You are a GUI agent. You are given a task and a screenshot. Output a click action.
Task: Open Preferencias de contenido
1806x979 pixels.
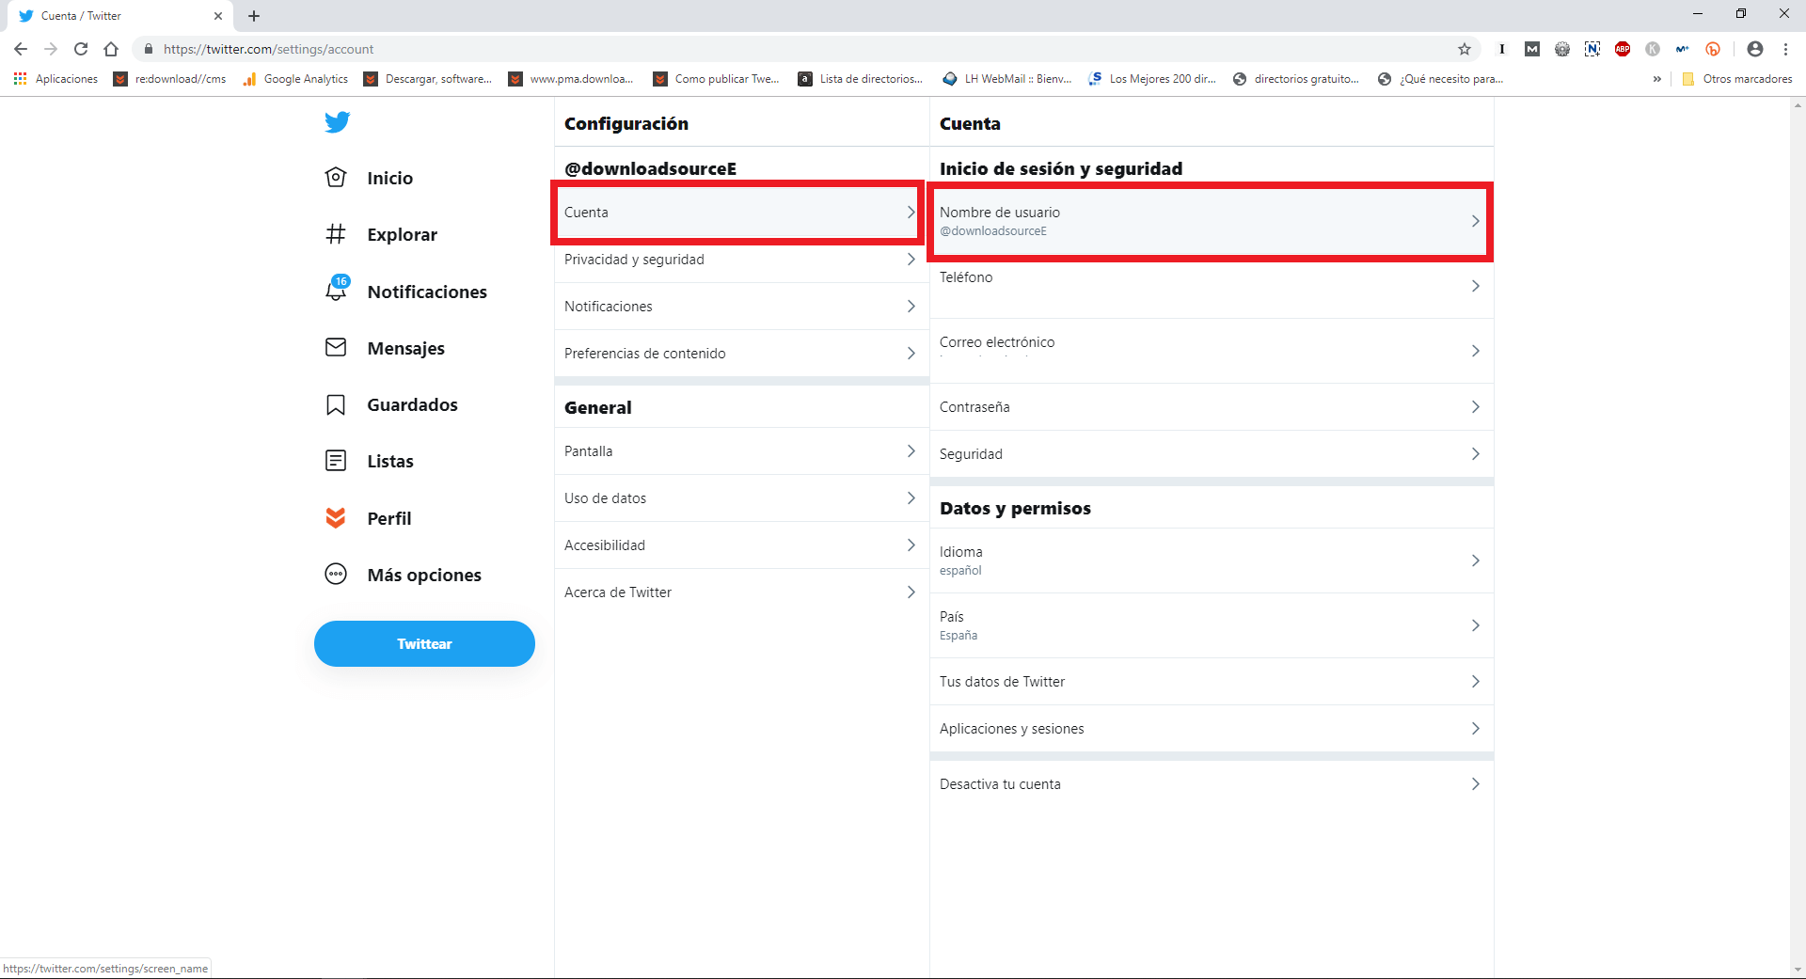click(x=742, y=354)
